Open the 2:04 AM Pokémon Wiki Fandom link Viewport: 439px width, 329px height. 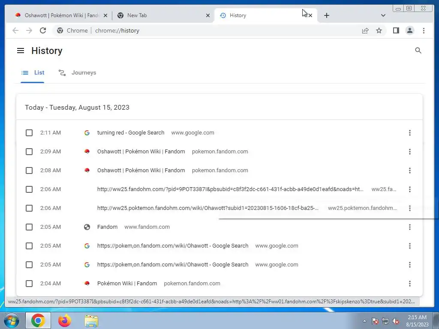[127, 284]
